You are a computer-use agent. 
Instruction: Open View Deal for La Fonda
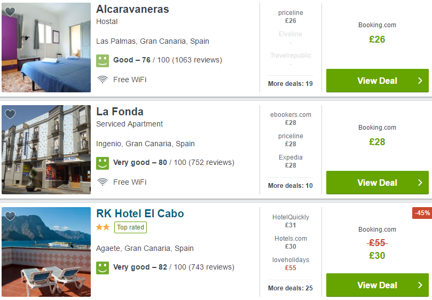pos(378,183)
